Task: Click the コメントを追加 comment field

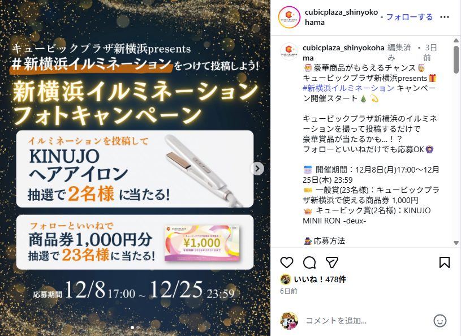Action: click(367, 320)
